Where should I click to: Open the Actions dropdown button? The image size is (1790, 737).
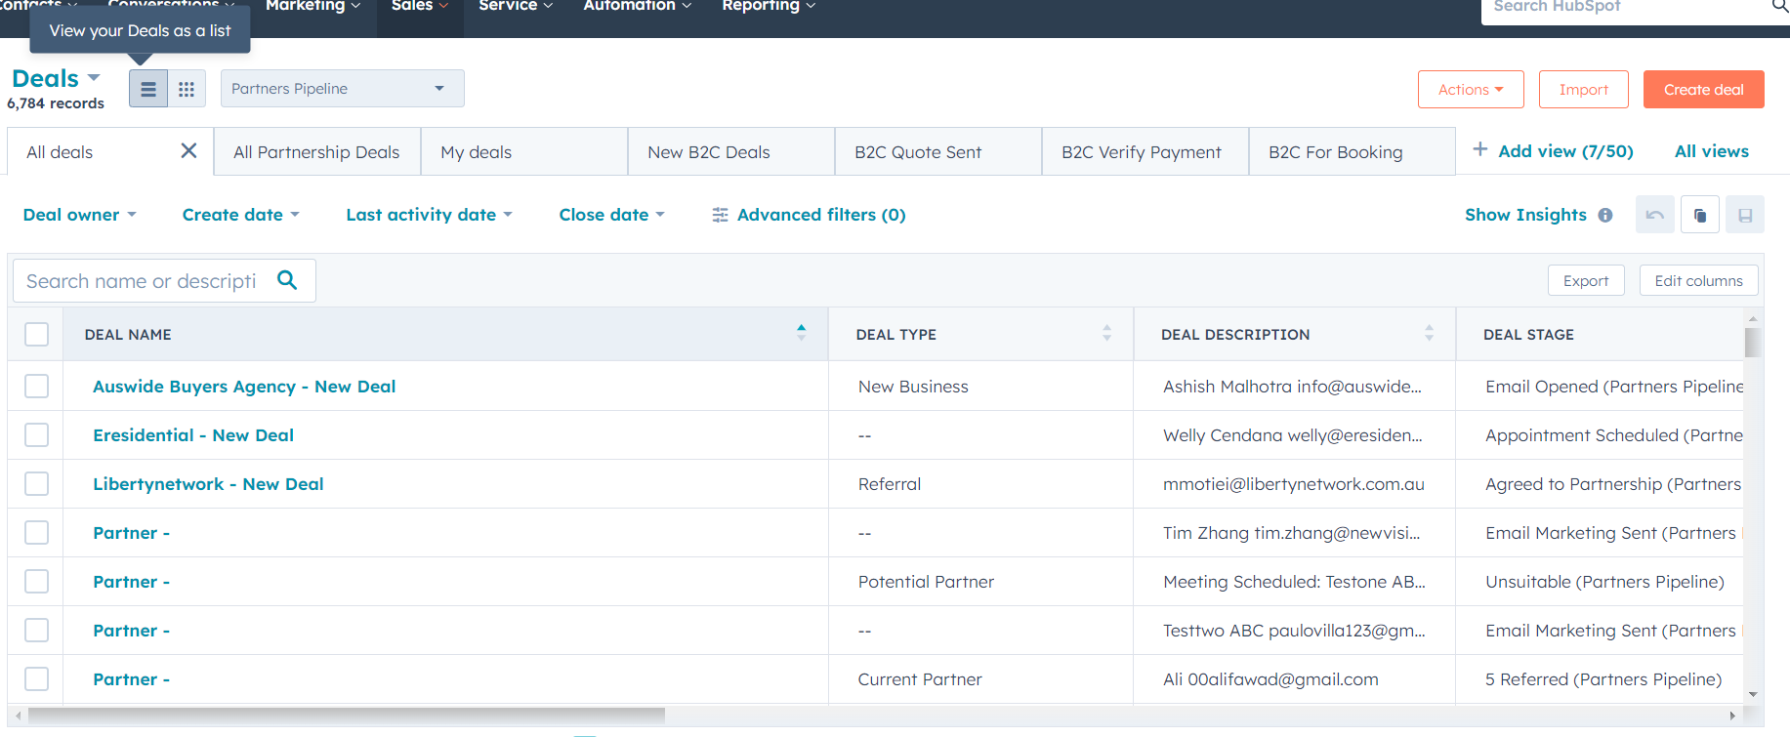[x=1470, y=90]
